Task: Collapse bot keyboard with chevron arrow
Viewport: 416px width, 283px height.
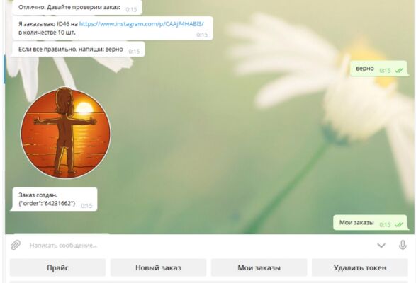Action: (x=381, y=246)
